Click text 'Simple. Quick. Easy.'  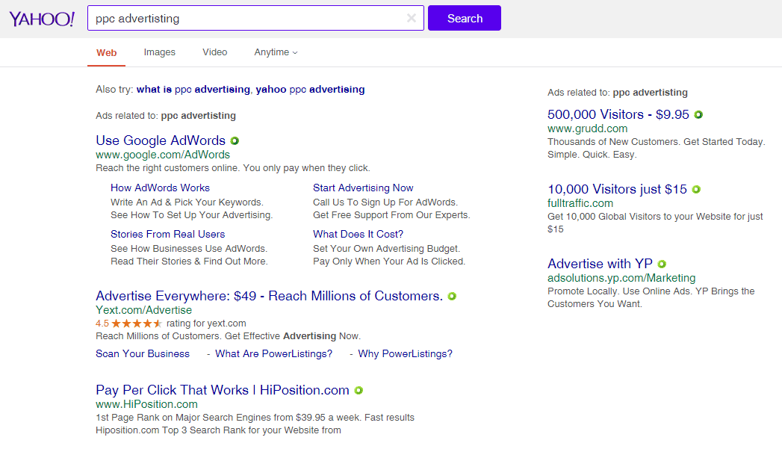click(x=592, y=155)
